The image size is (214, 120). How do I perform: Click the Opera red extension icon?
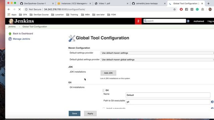coord(181,9)
